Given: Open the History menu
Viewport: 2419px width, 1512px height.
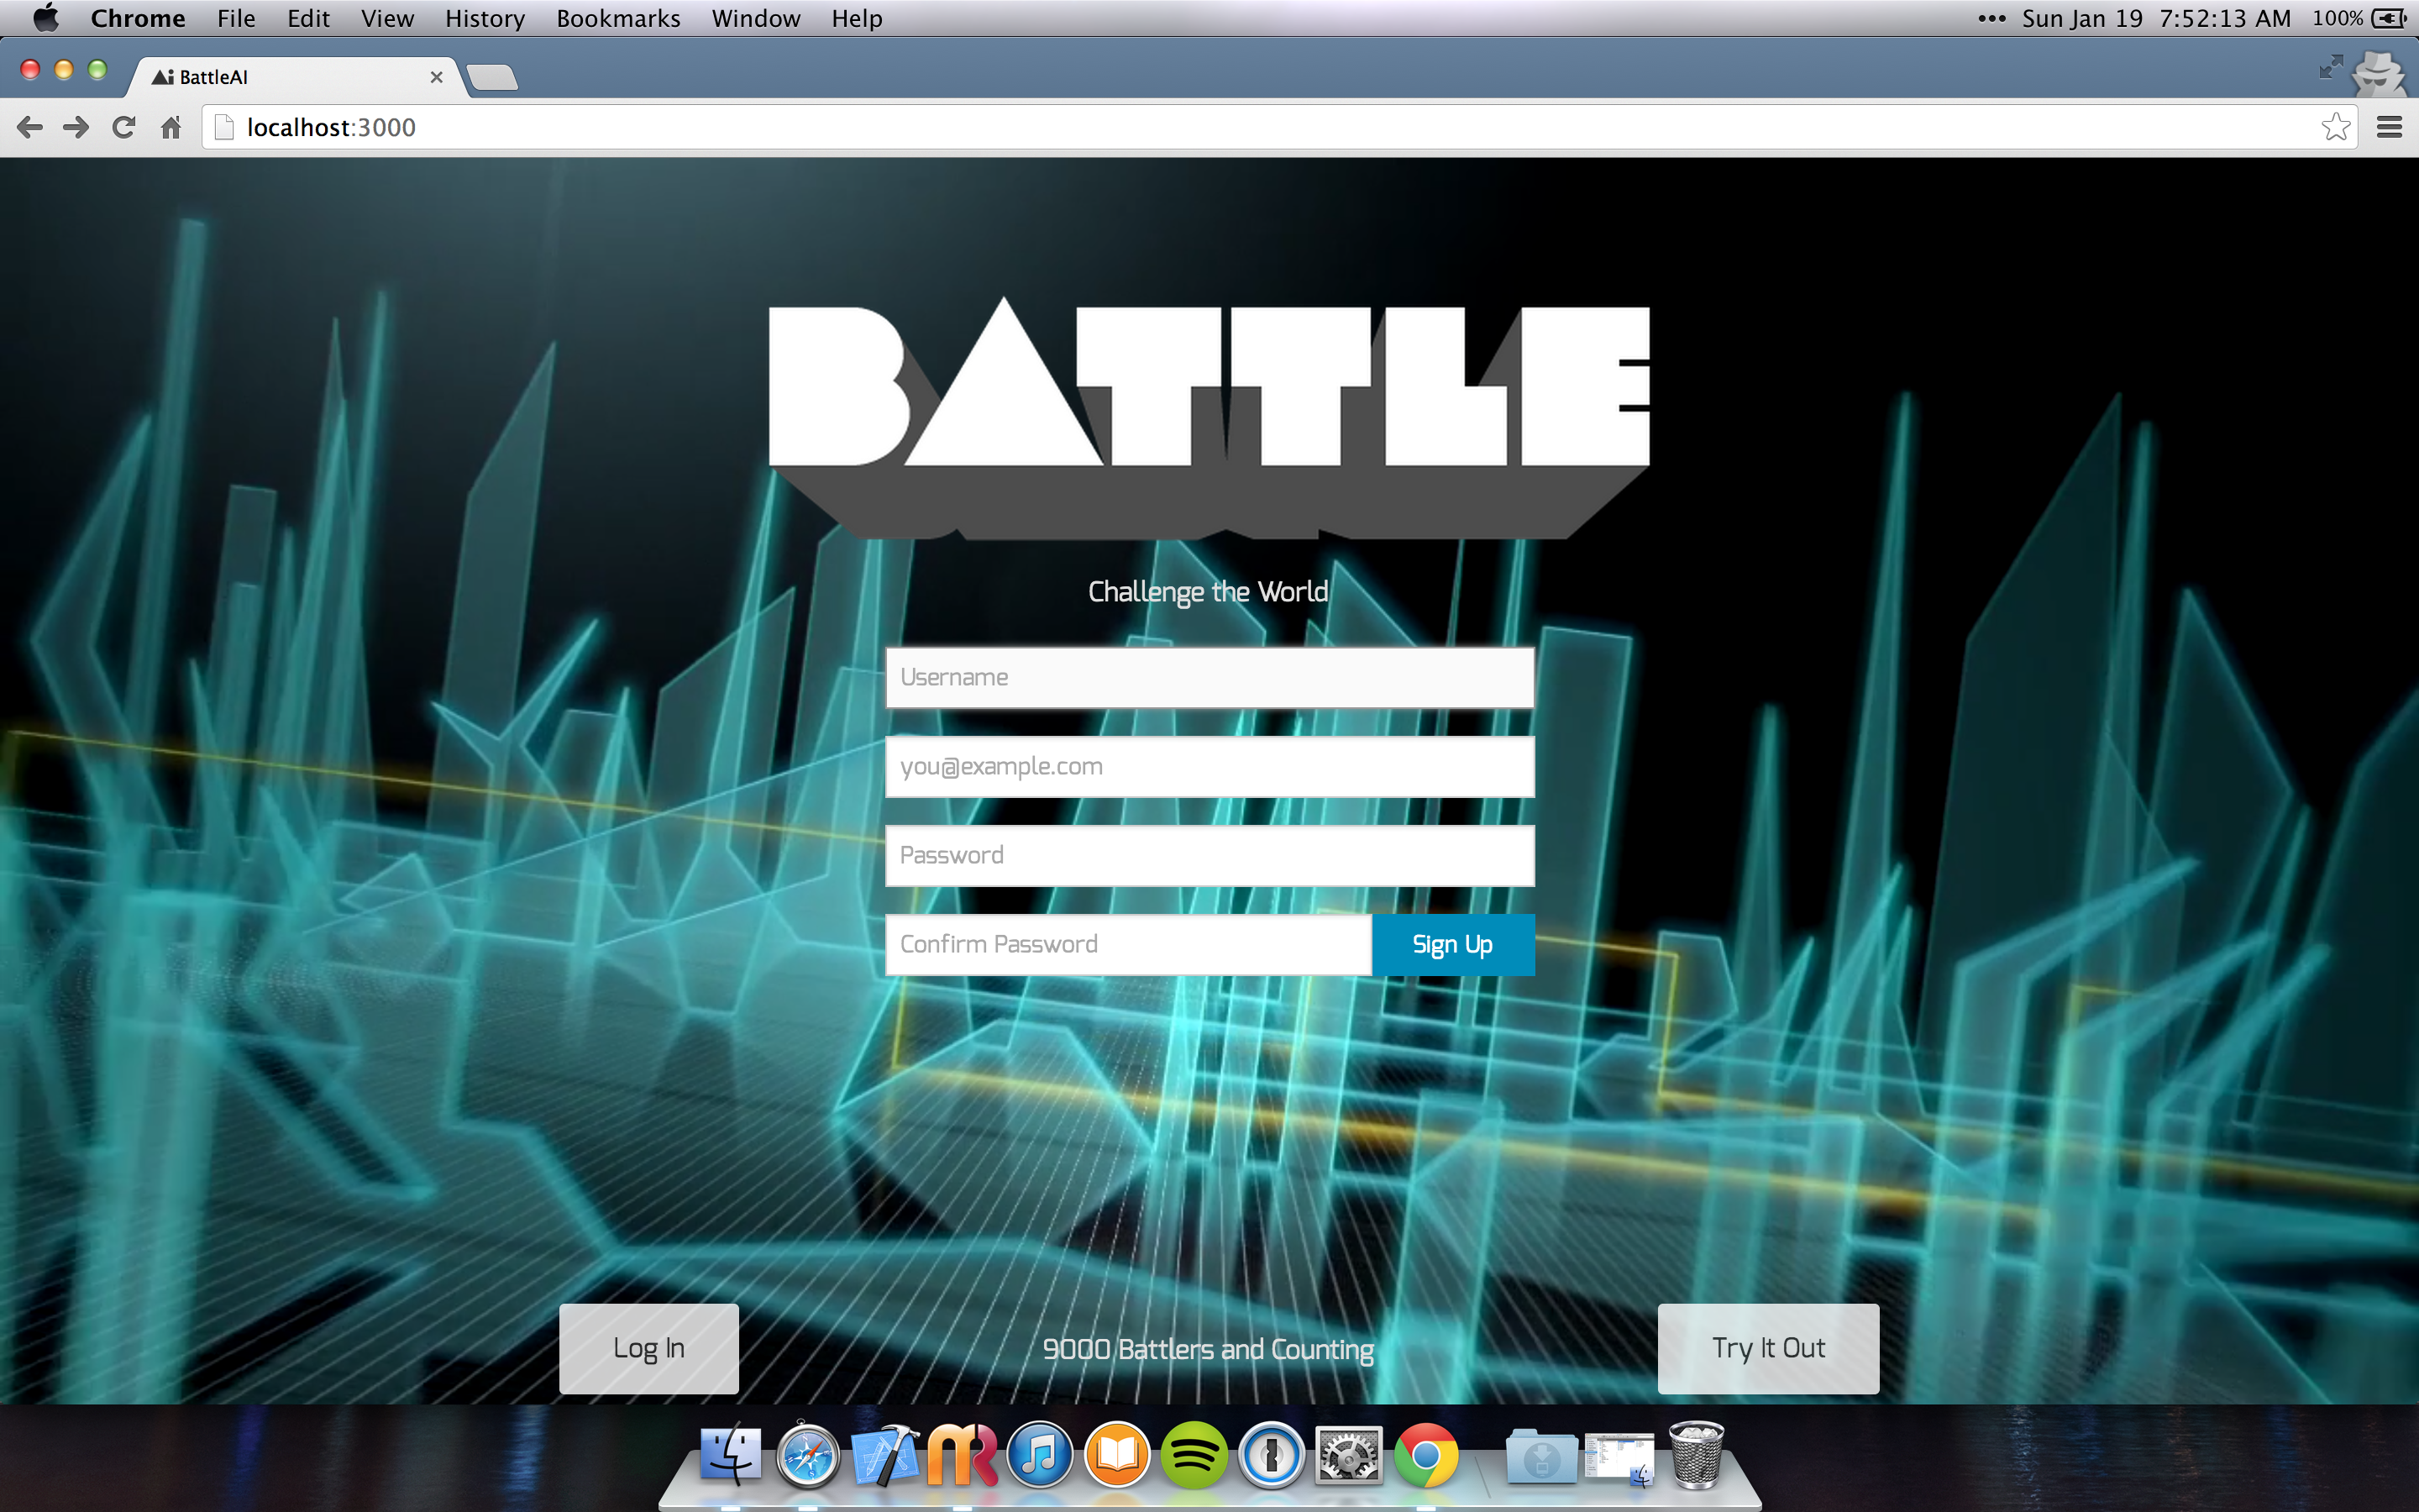Looking at the screenshot, I should click(485, 18).
